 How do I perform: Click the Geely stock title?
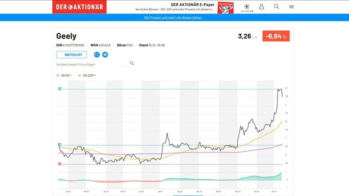(67, 36)
